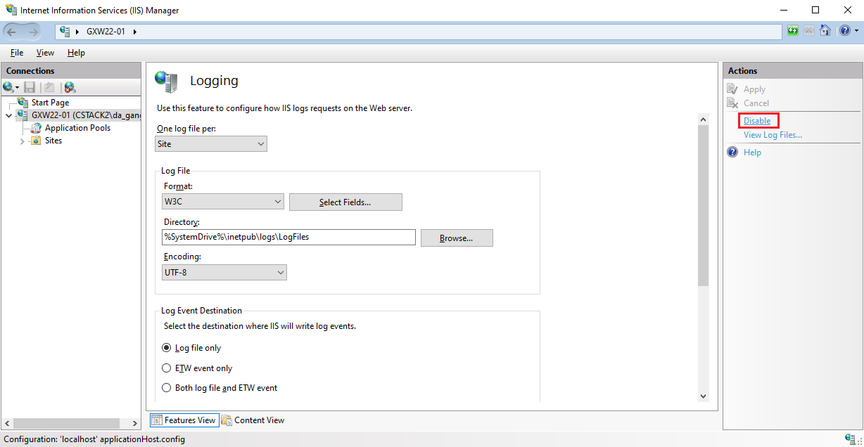Select 'Both log file and ETW event' radio

(x=167, y=387)
